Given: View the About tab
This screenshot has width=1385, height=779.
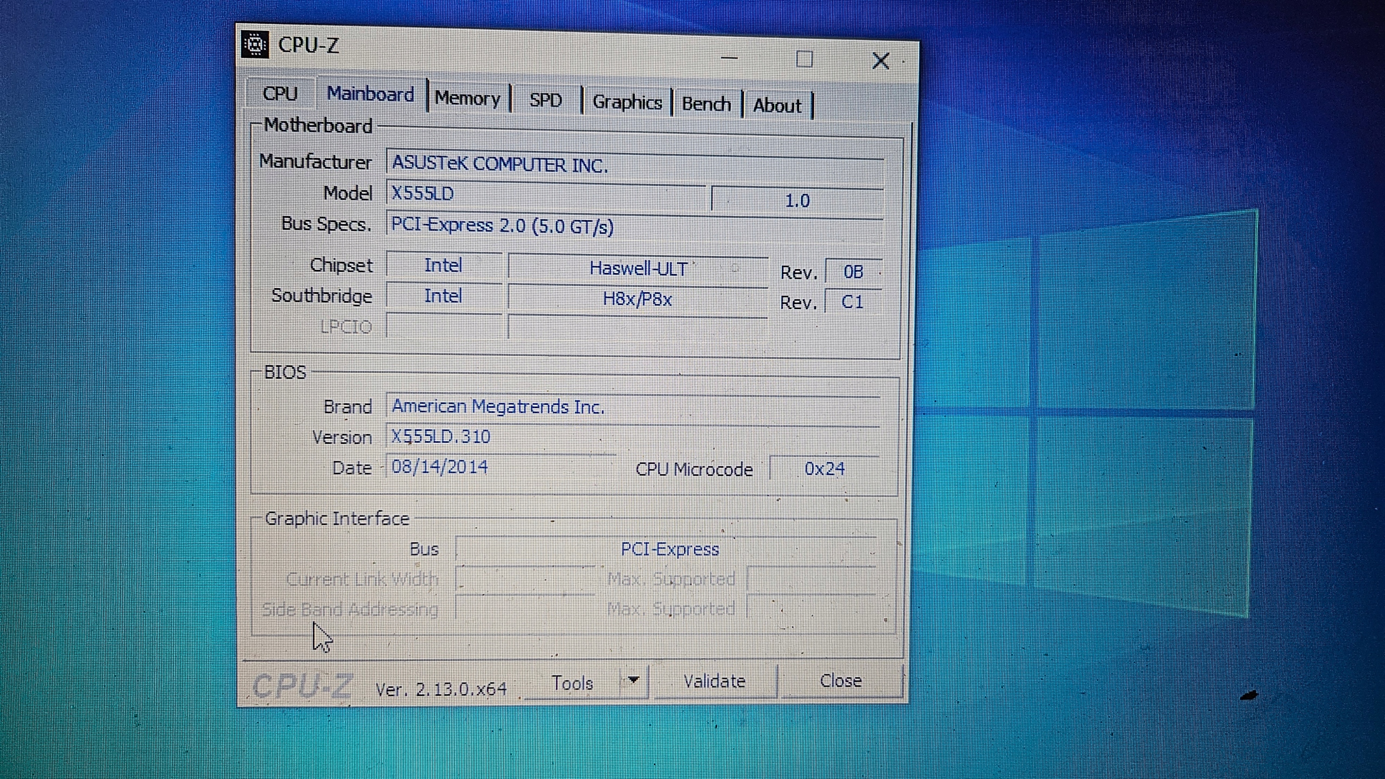Looking at the screenshot, I should click(x=777, y=105).
